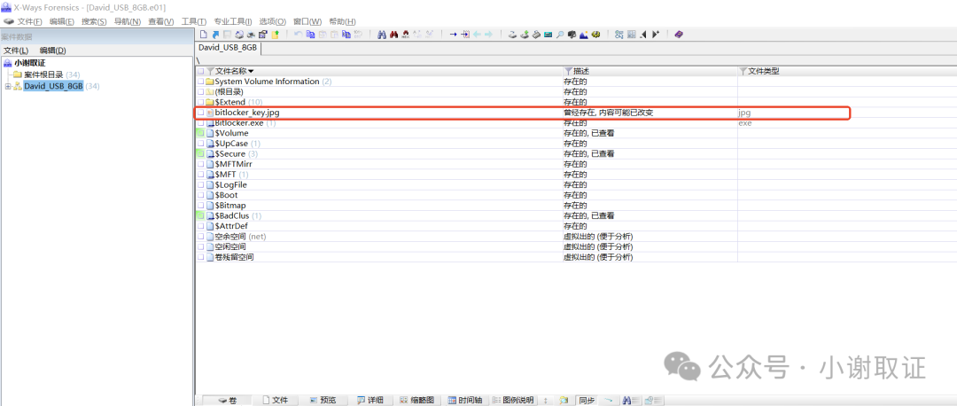Click the blue binoculars Find text icon

click(382, 35)
